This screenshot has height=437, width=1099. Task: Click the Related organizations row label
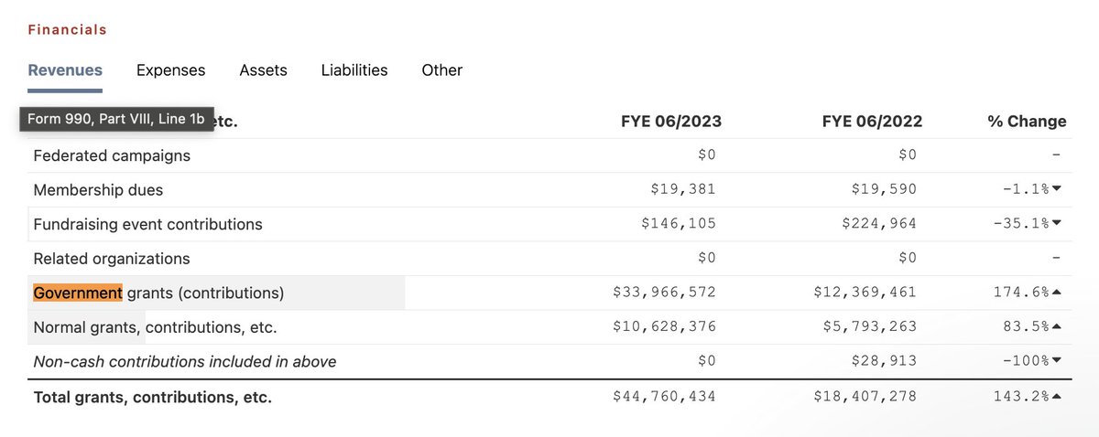coord(112,259)
